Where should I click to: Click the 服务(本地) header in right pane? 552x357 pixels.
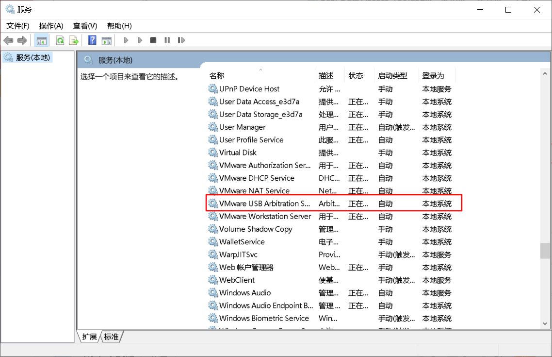(x=115, y=60)
